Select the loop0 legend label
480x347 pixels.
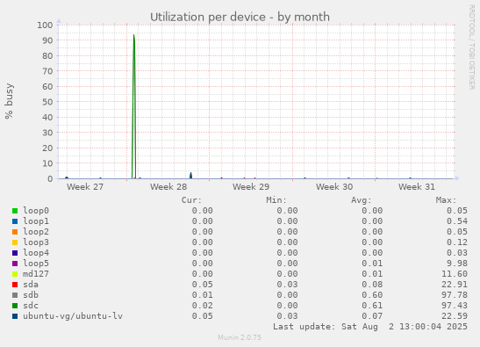tap(36, 211)
